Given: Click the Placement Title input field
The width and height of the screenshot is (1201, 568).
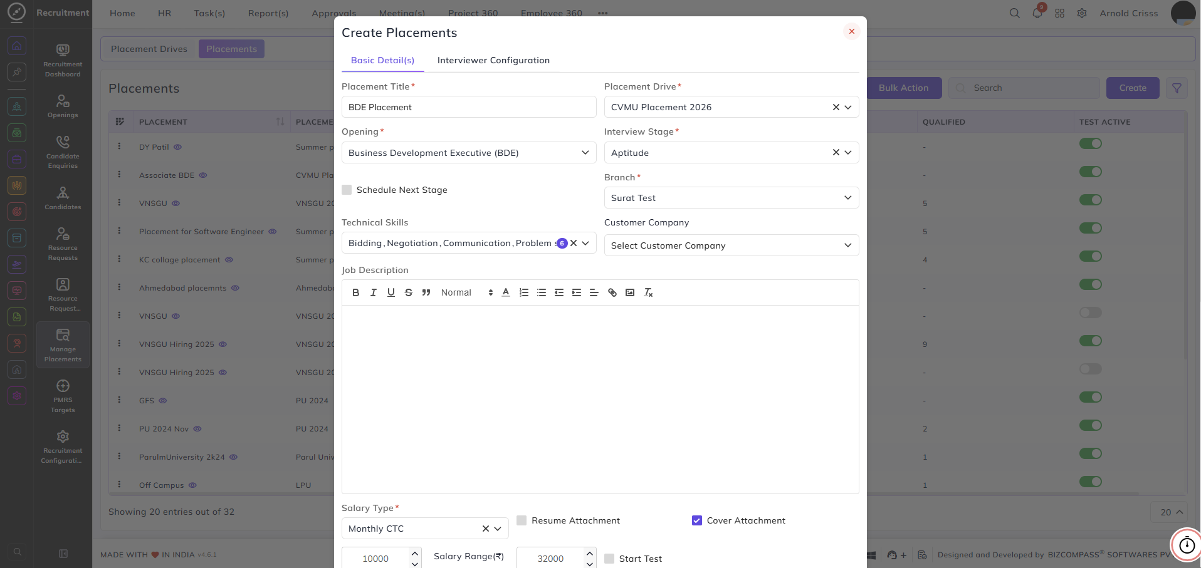Looking at the screenshot, I should pyautogui.click(x=469, y=107).
